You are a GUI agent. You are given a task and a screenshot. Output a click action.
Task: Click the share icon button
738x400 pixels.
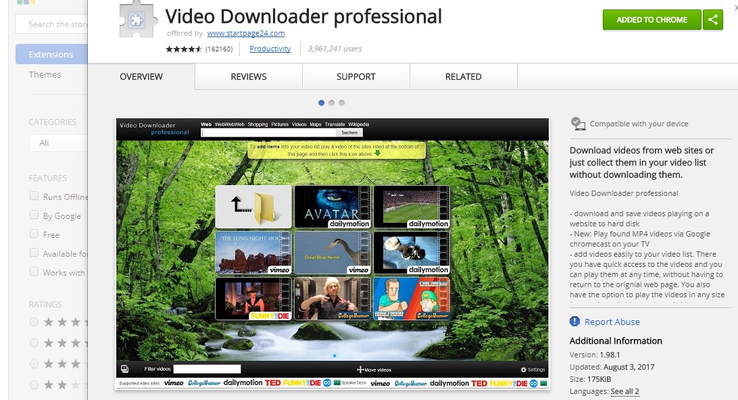[x=713, y=20]
